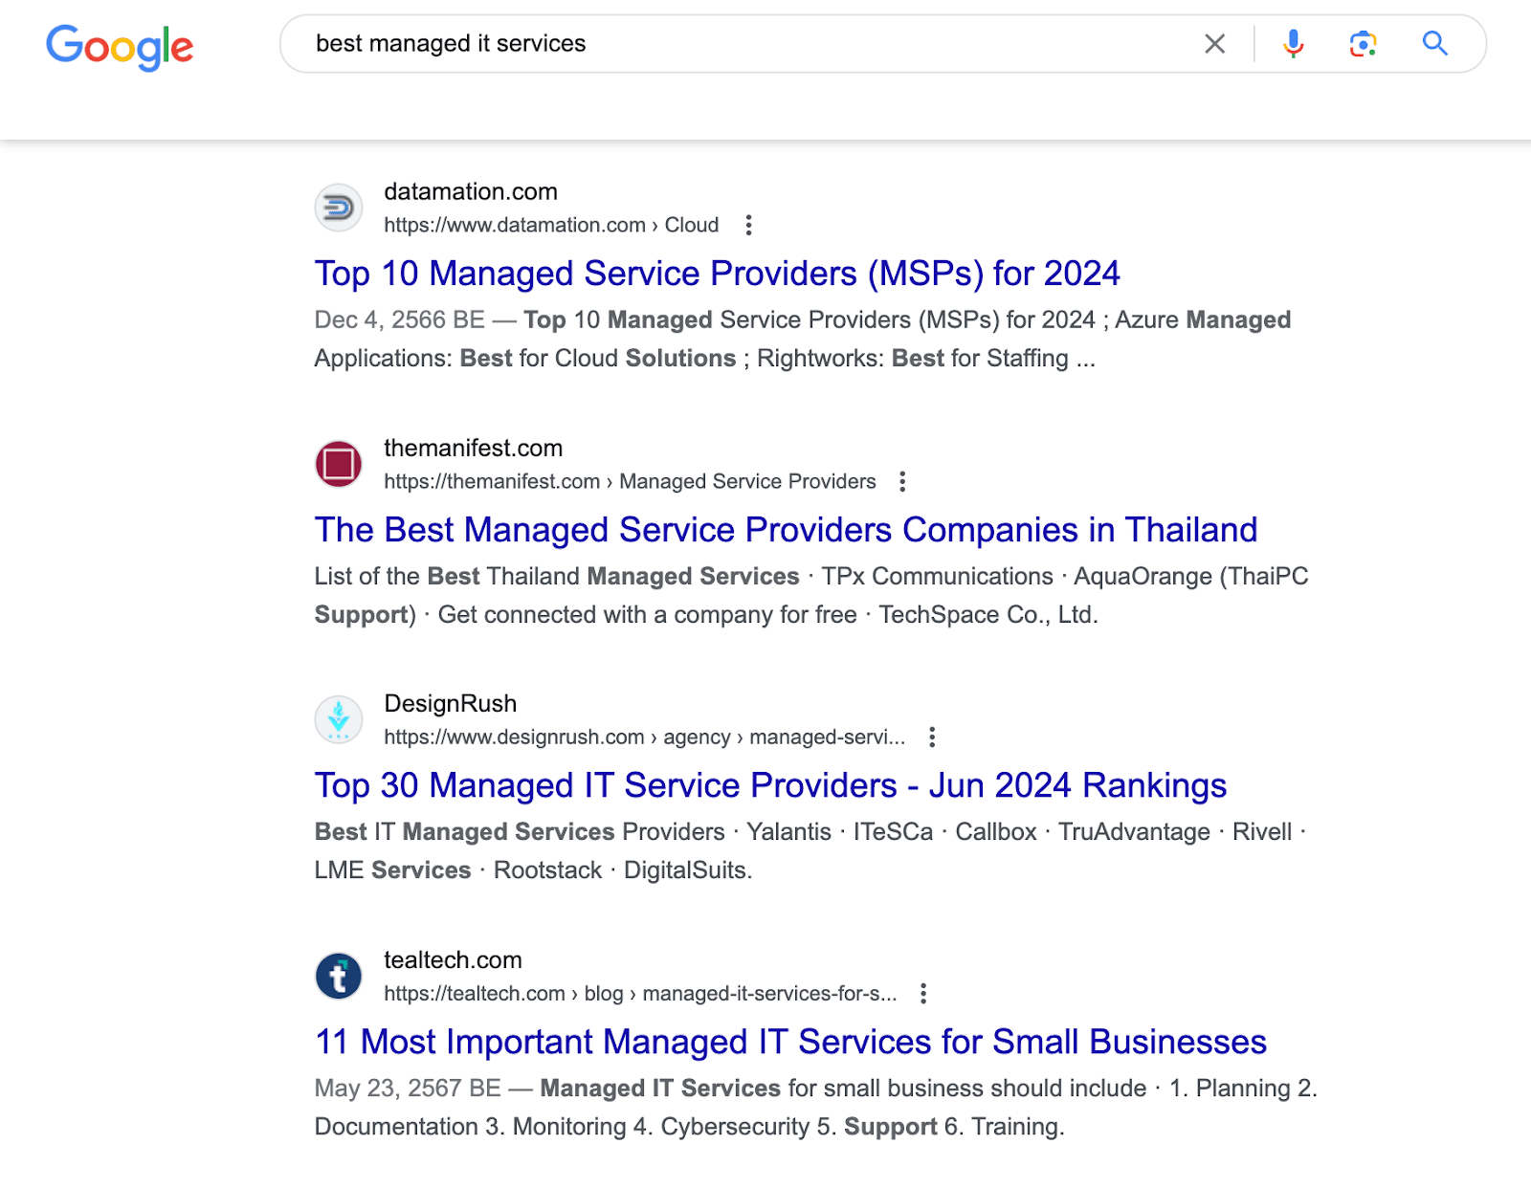Click the Google logo

(120, 47)
